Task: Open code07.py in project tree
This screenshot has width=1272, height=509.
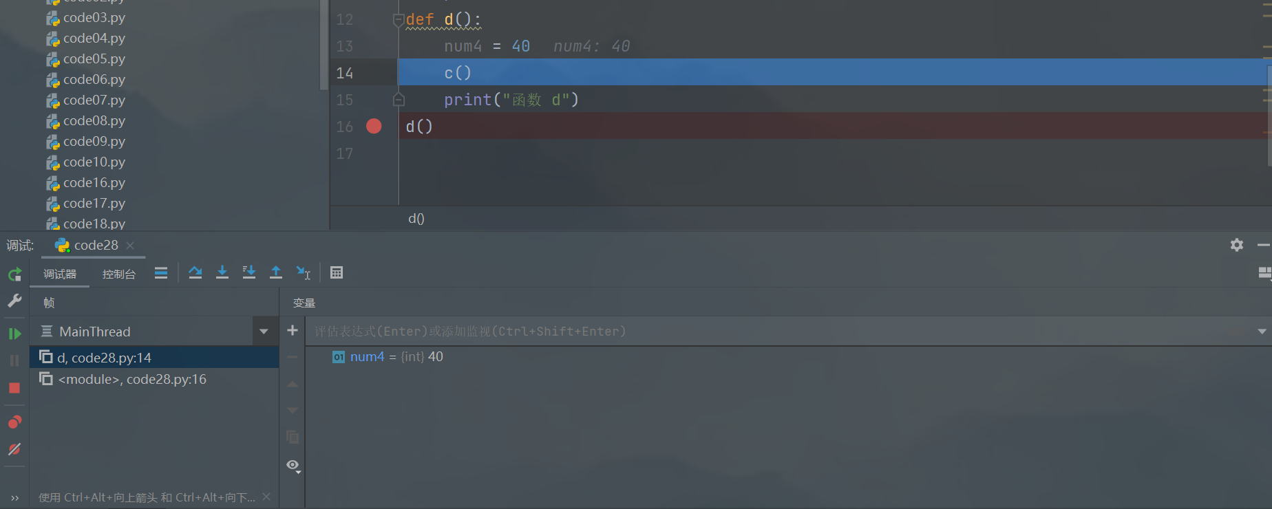Action: (x=94, y=100)
